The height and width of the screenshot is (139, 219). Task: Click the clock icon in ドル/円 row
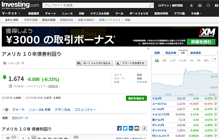[x=215, y=98]
